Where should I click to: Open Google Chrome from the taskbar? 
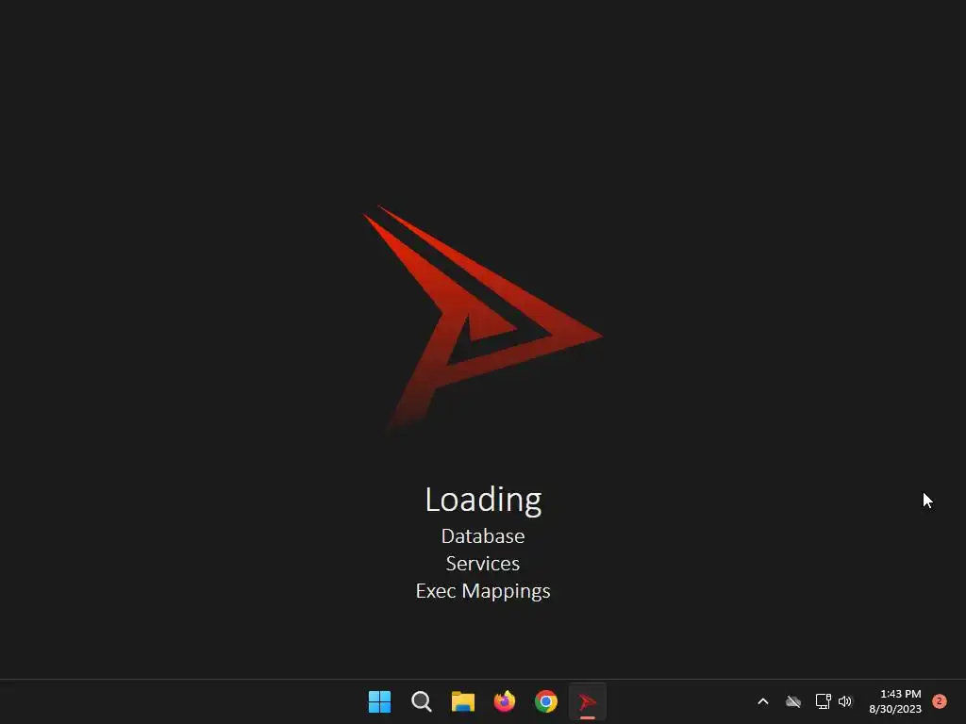546,701
